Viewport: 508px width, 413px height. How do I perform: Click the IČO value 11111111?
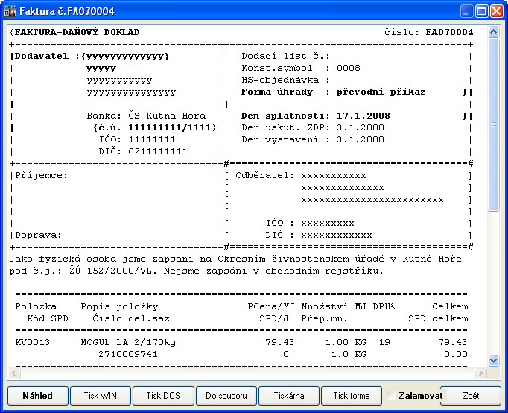point(152,139)
